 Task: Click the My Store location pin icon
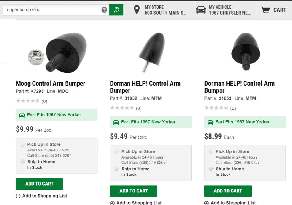137,10
